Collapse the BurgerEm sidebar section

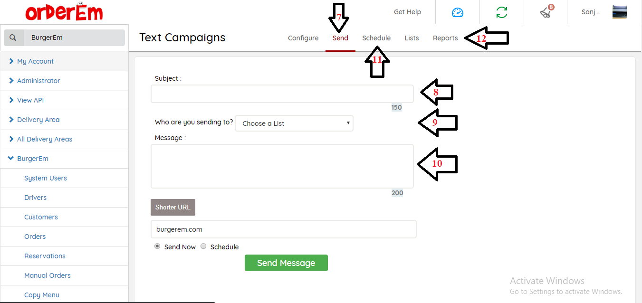[32, 159]
